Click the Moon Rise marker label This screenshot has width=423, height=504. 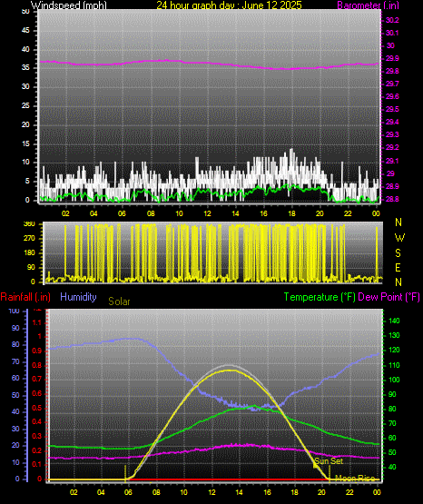coord(355,479)
